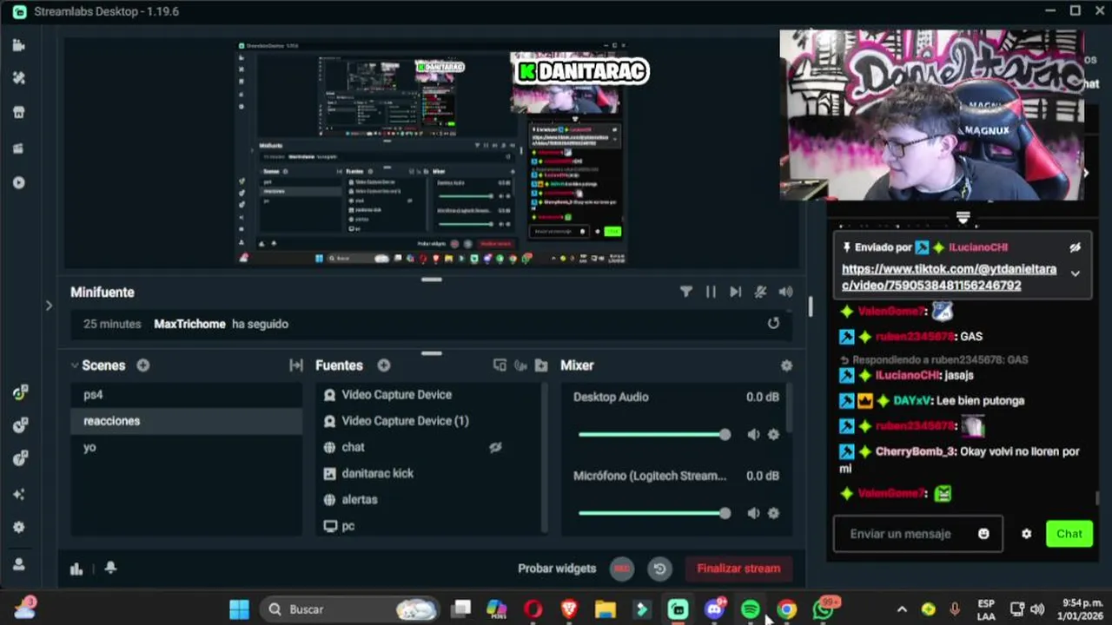
Task: Open the performance stats bar-chart icon
Action: [x=76, y=569]
